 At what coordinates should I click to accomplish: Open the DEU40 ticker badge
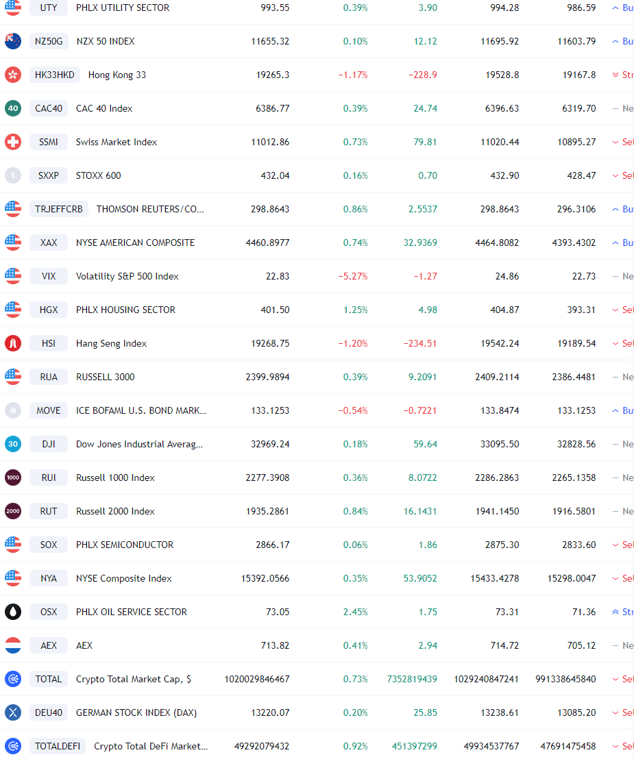coord(48,712)
